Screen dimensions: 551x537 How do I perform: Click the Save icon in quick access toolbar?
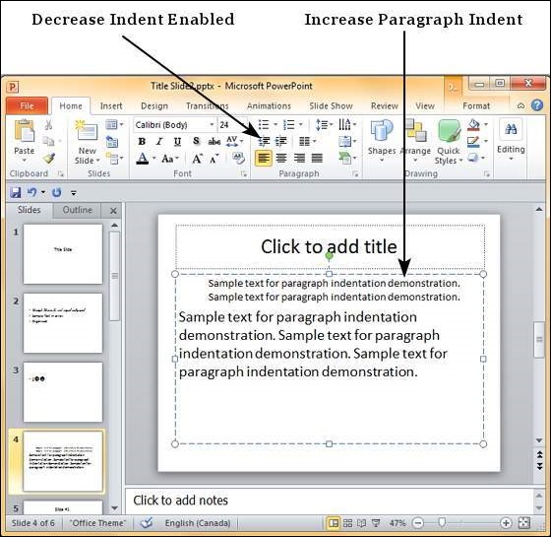click(15, 192)
